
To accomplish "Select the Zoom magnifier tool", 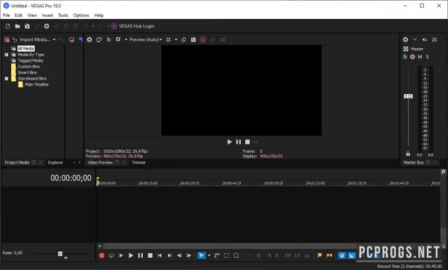I will [236, 255].
